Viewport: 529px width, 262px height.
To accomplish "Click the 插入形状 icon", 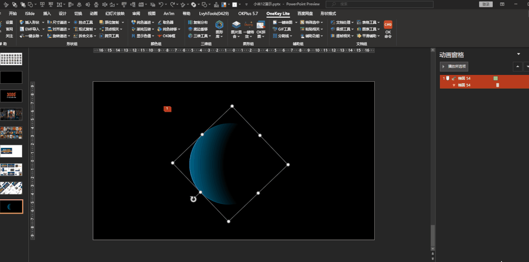I will click(22, 22).
